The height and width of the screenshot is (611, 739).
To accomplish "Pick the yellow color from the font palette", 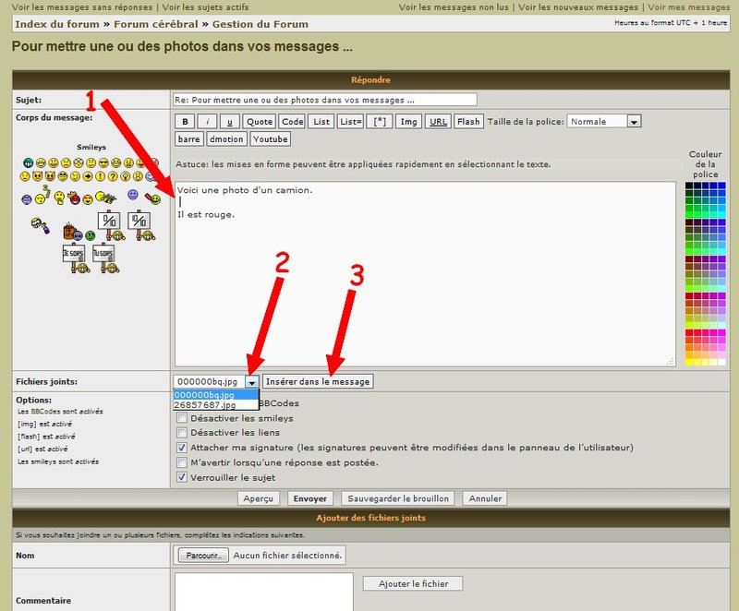I will point(689,361).
